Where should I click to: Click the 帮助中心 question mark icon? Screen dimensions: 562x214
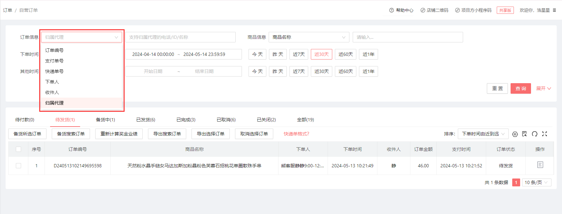coord(392,10)
